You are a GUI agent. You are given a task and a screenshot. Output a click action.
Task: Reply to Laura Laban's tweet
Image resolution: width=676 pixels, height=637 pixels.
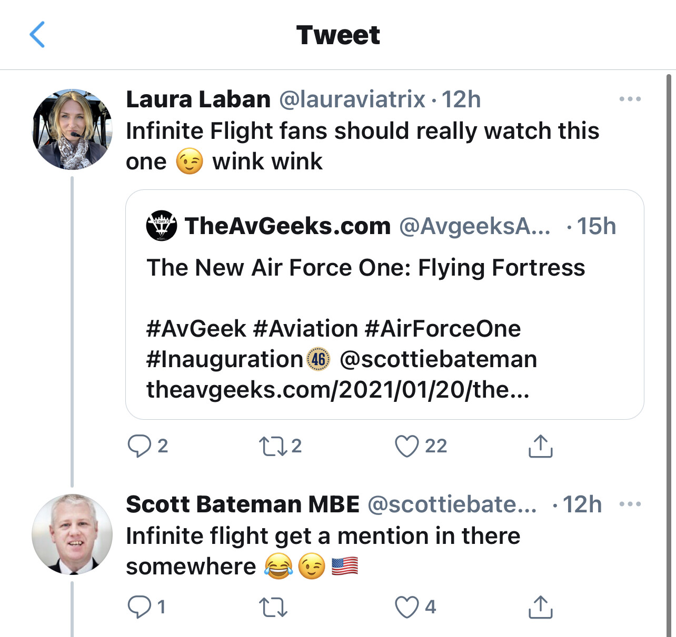[x=140, y=446]
